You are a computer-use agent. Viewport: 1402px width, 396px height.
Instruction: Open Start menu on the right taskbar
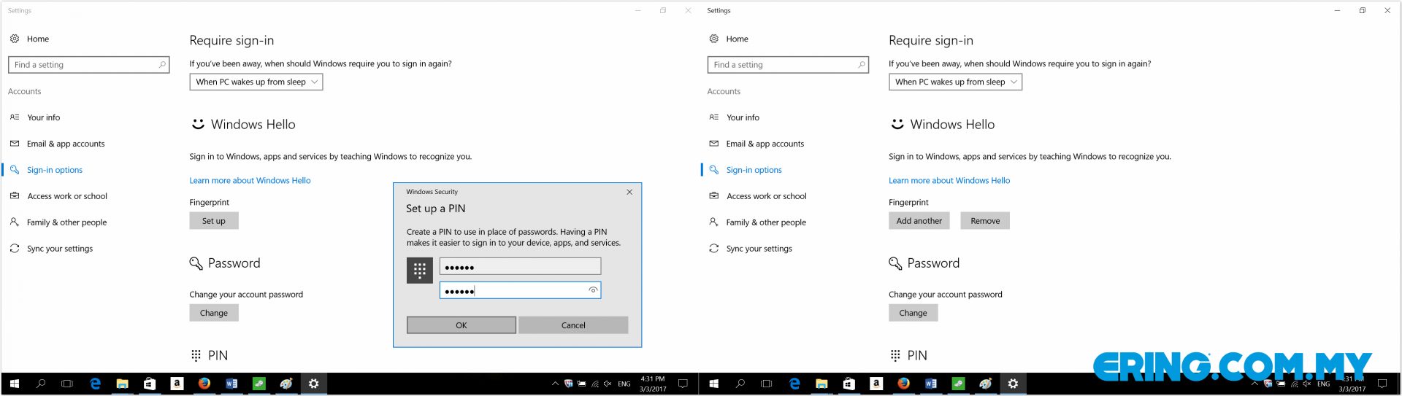(x=713, y=384)
